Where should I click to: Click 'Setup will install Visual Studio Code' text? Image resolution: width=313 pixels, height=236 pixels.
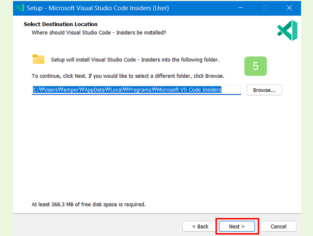(x=135, y=60)
